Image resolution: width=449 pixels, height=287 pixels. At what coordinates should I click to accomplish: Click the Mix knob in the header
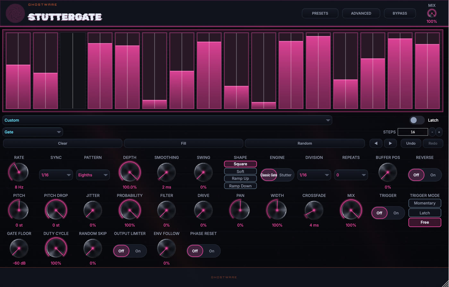tap(432, 13)
